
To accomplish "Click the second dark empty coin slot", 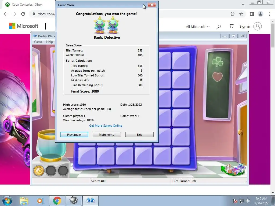I will [x=63, y=170].
